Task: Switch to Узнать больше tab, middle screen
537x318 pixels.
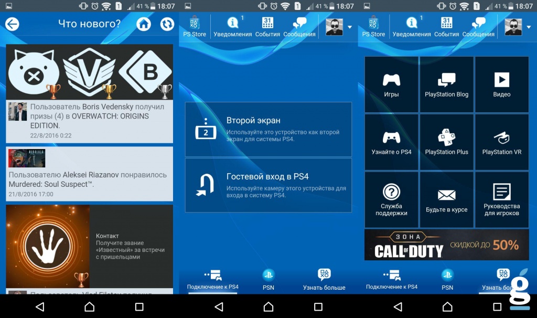Action: (324, 279)
